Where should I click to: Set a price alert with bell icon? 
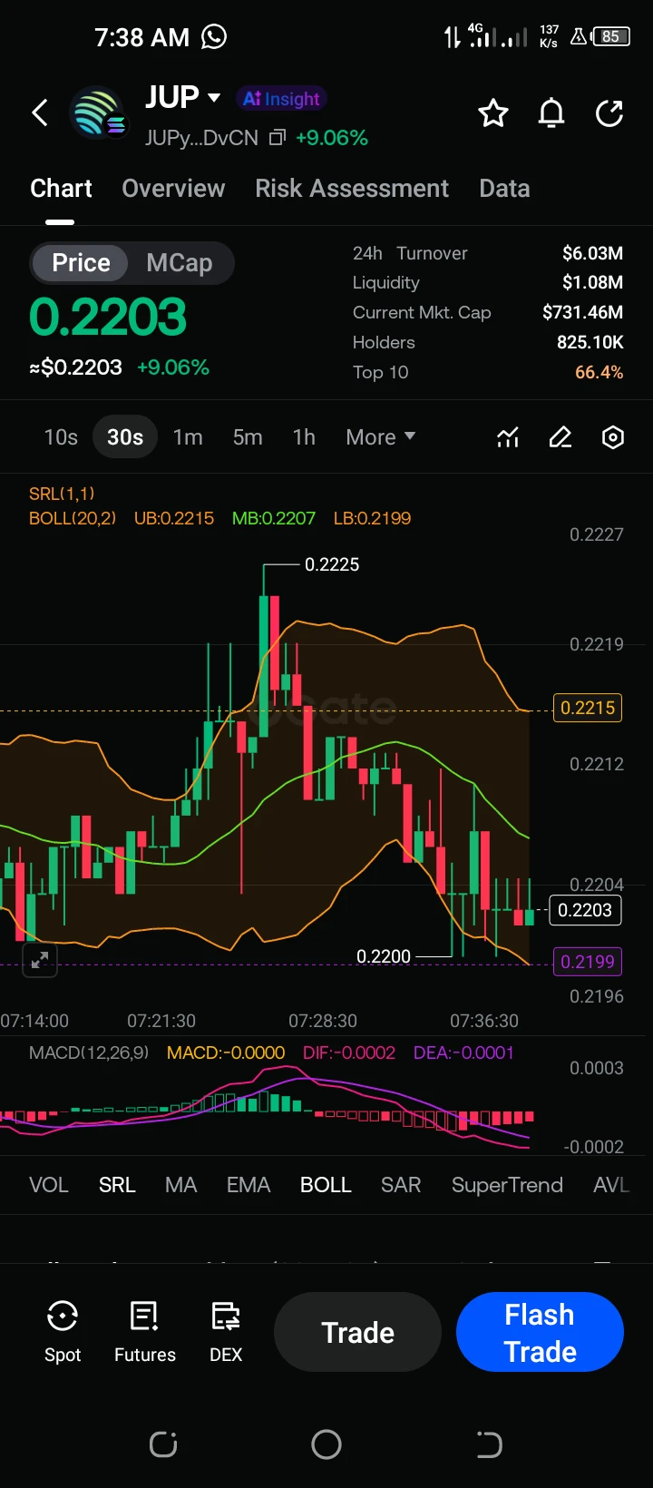[551, 113]
